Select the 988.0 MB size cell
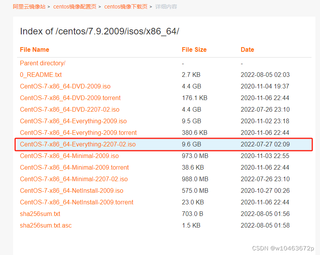320x255 pixels. (x=195, y=179)
